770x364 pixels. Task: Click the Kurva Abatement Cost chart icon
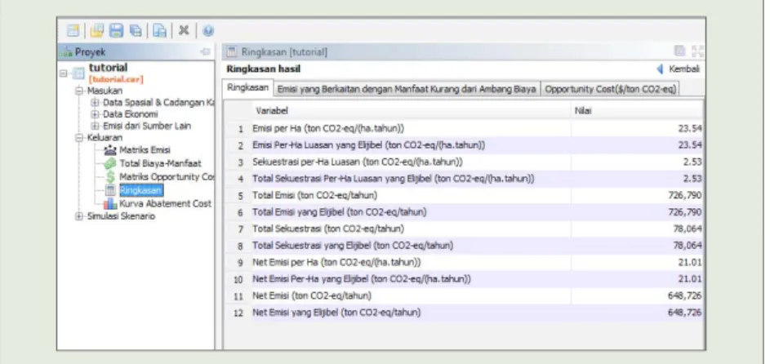pos(110,203)
